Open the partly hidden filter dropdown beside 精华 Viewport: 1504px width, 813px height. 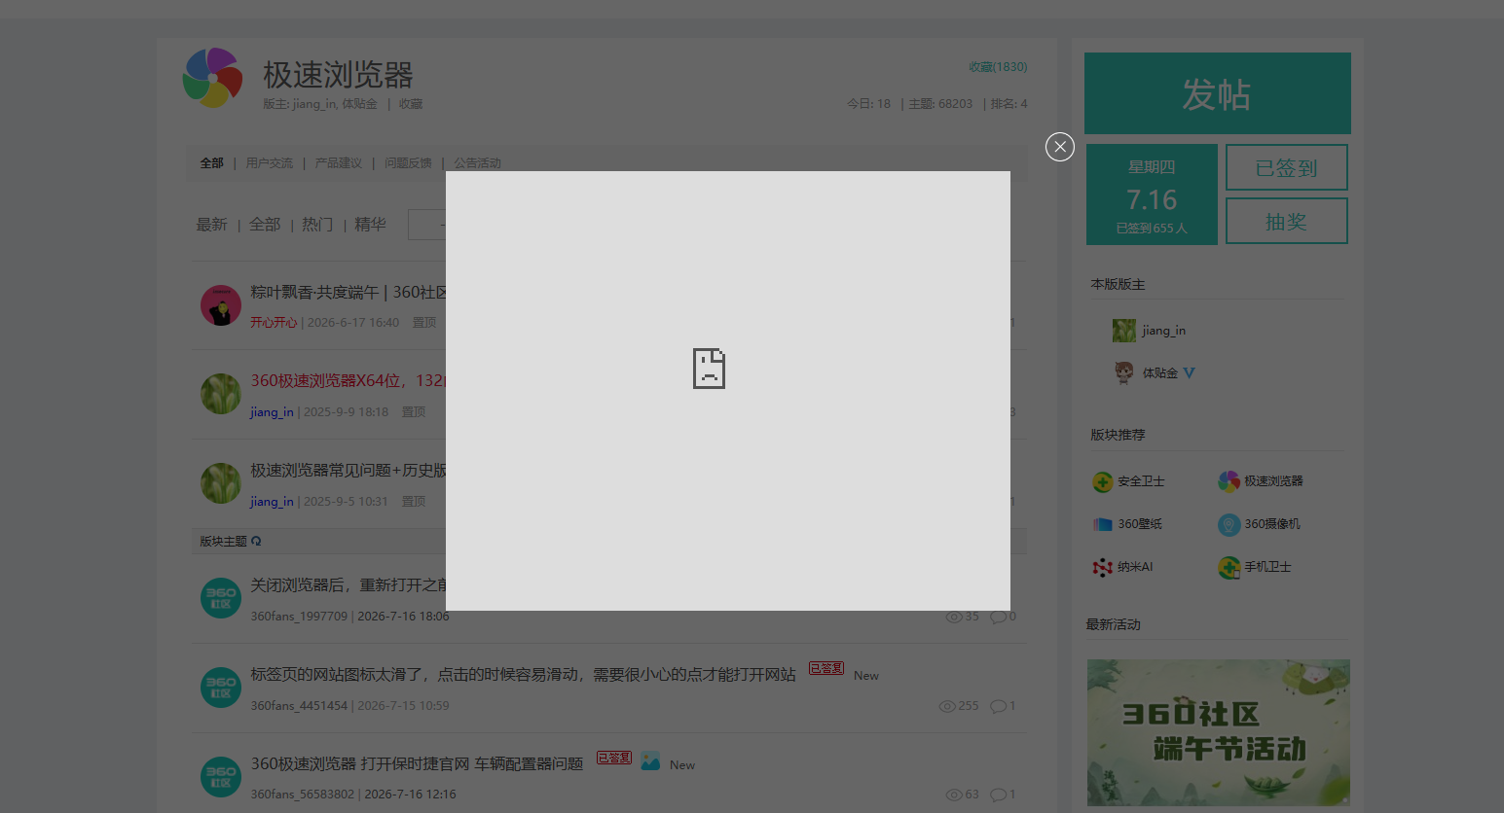[427, 225]
